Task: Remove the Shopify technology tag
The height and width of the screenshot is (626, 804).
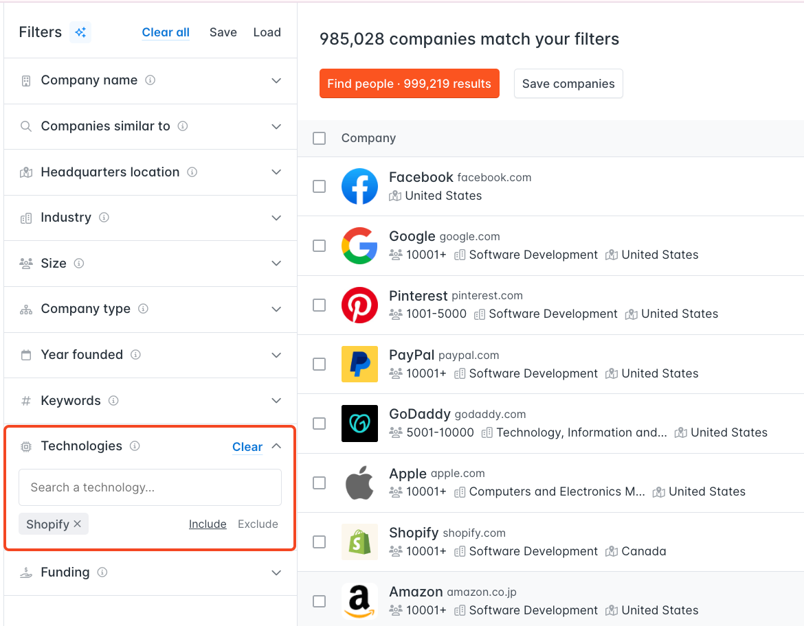Action: click(78, 524)
